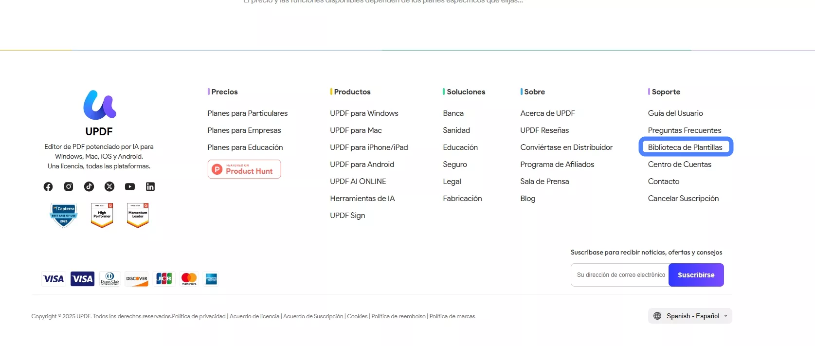815x346 pixels.
Task: Click the G2 Momentum Leader badge
Action: coord(138,215)
